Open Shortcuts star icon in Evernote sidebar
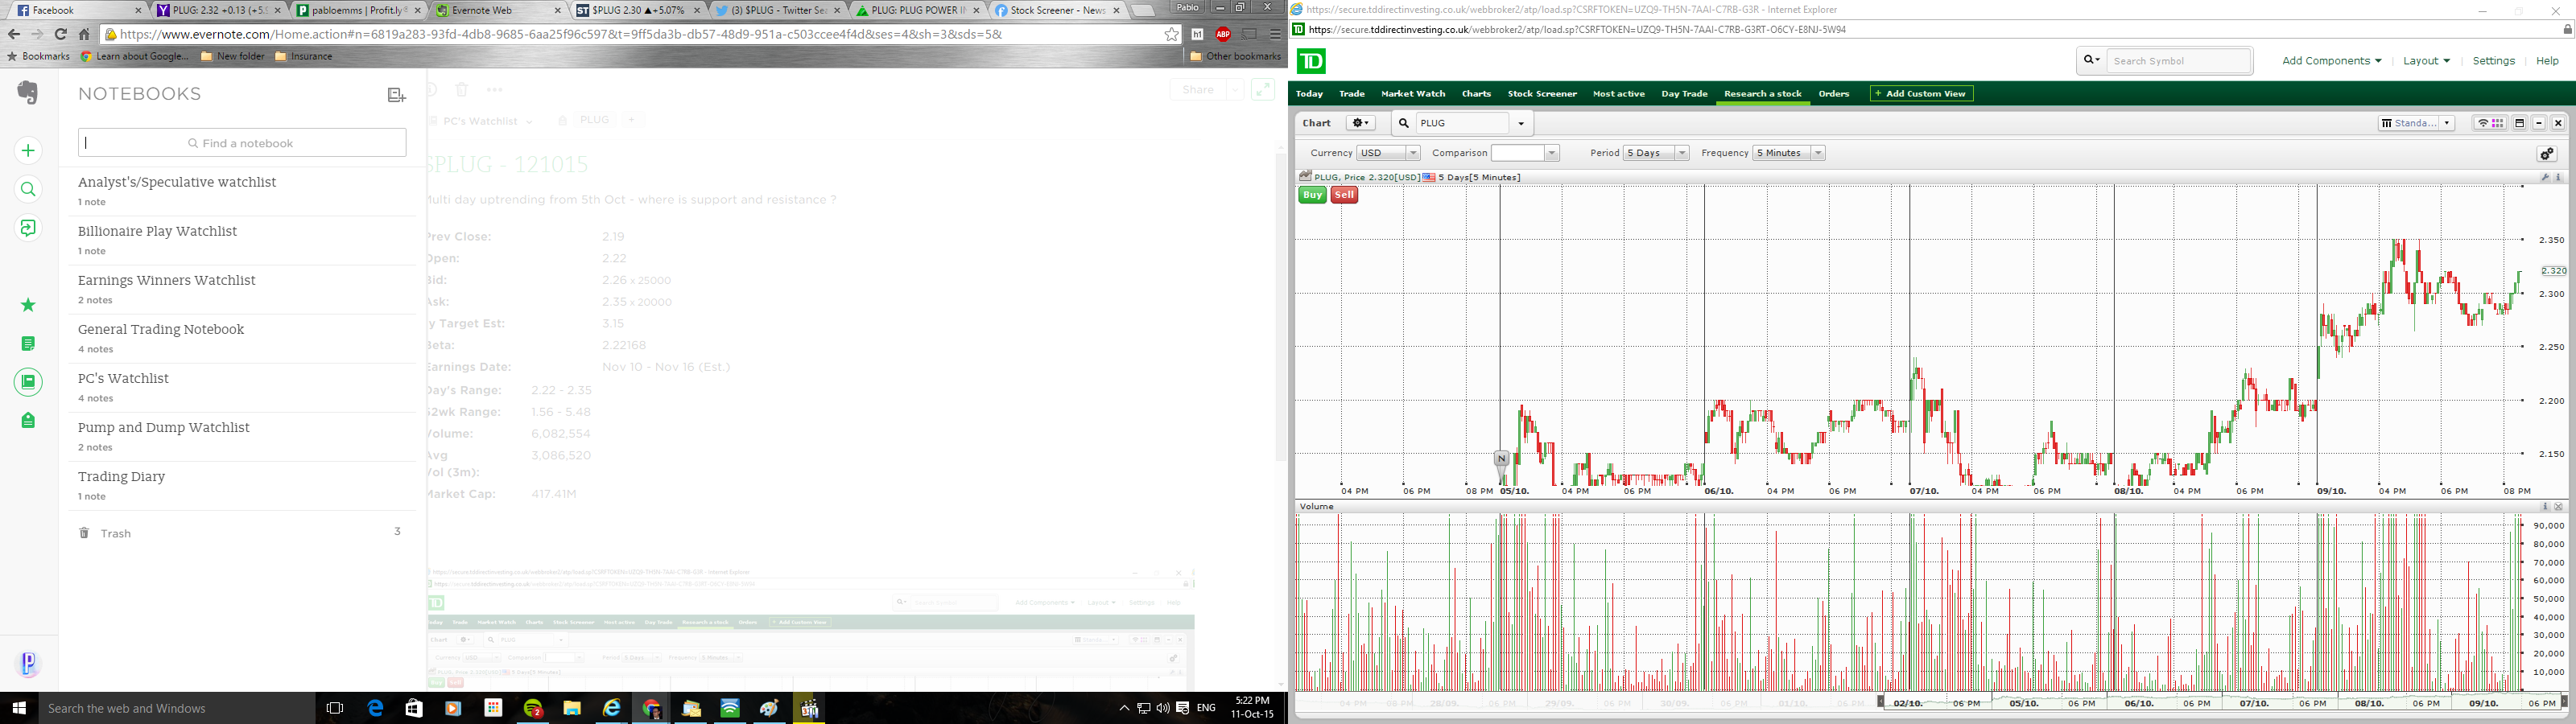This screenshot has height=724, width=2576. [x=28, y=305]
